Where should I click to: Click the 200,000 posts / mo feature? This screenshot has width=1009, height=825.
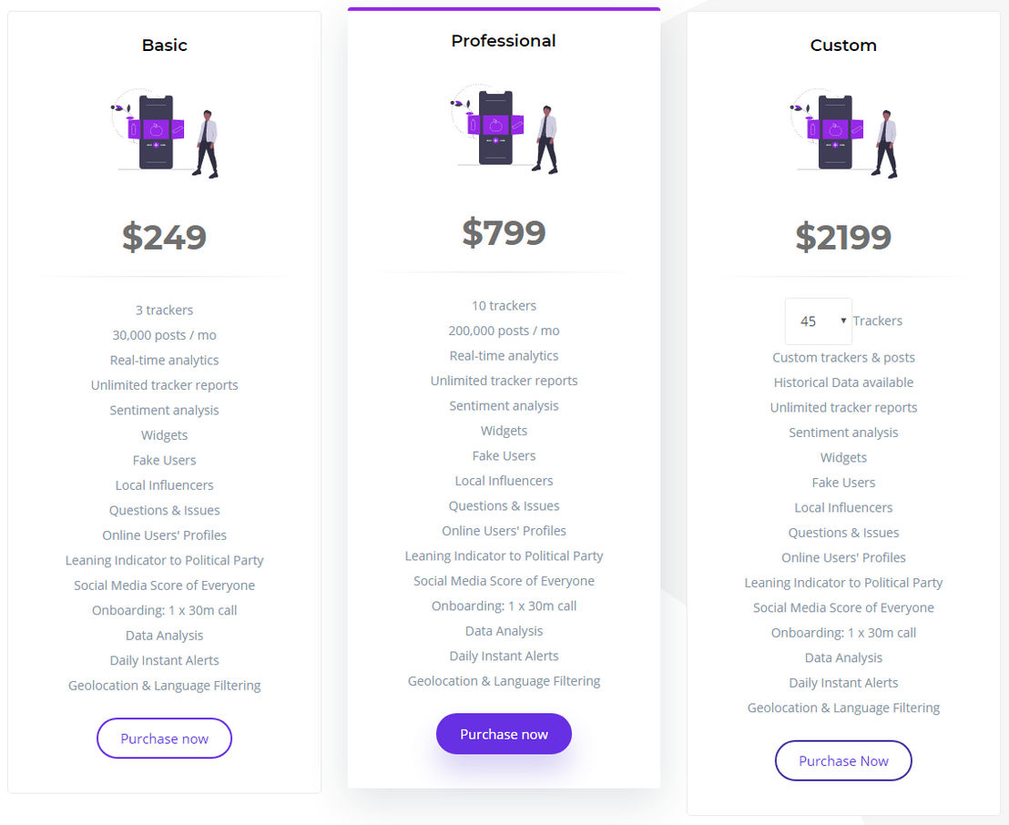504,331
